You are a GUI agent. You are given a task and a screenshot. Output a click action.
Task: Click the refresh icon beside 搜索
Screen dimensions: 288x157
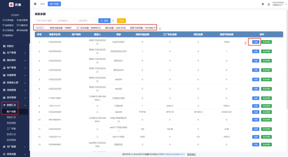113,21
